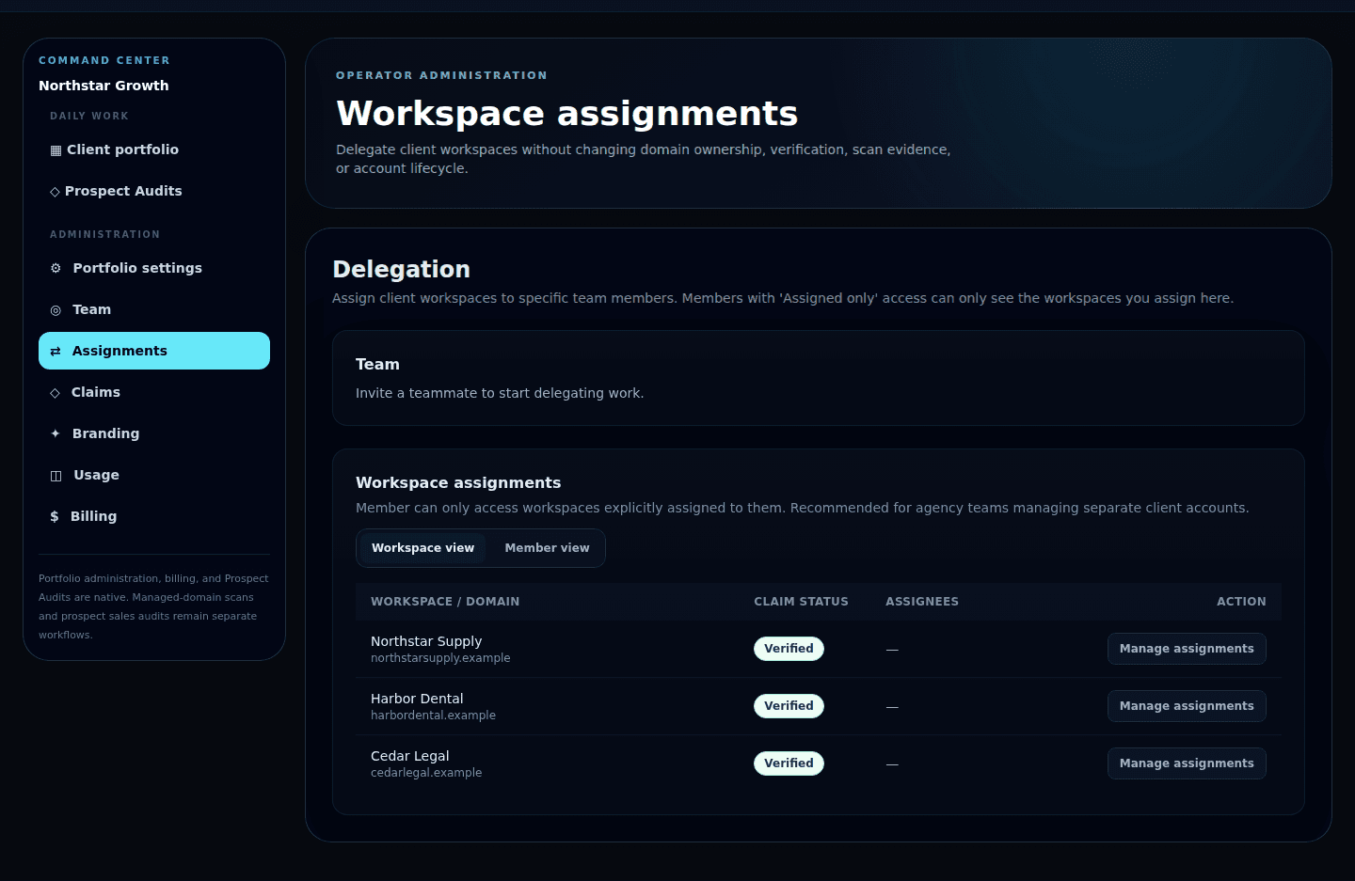Open the Branding page
Screen dimensions: 1355x881
pyautogui.click(x=154, y=433)
